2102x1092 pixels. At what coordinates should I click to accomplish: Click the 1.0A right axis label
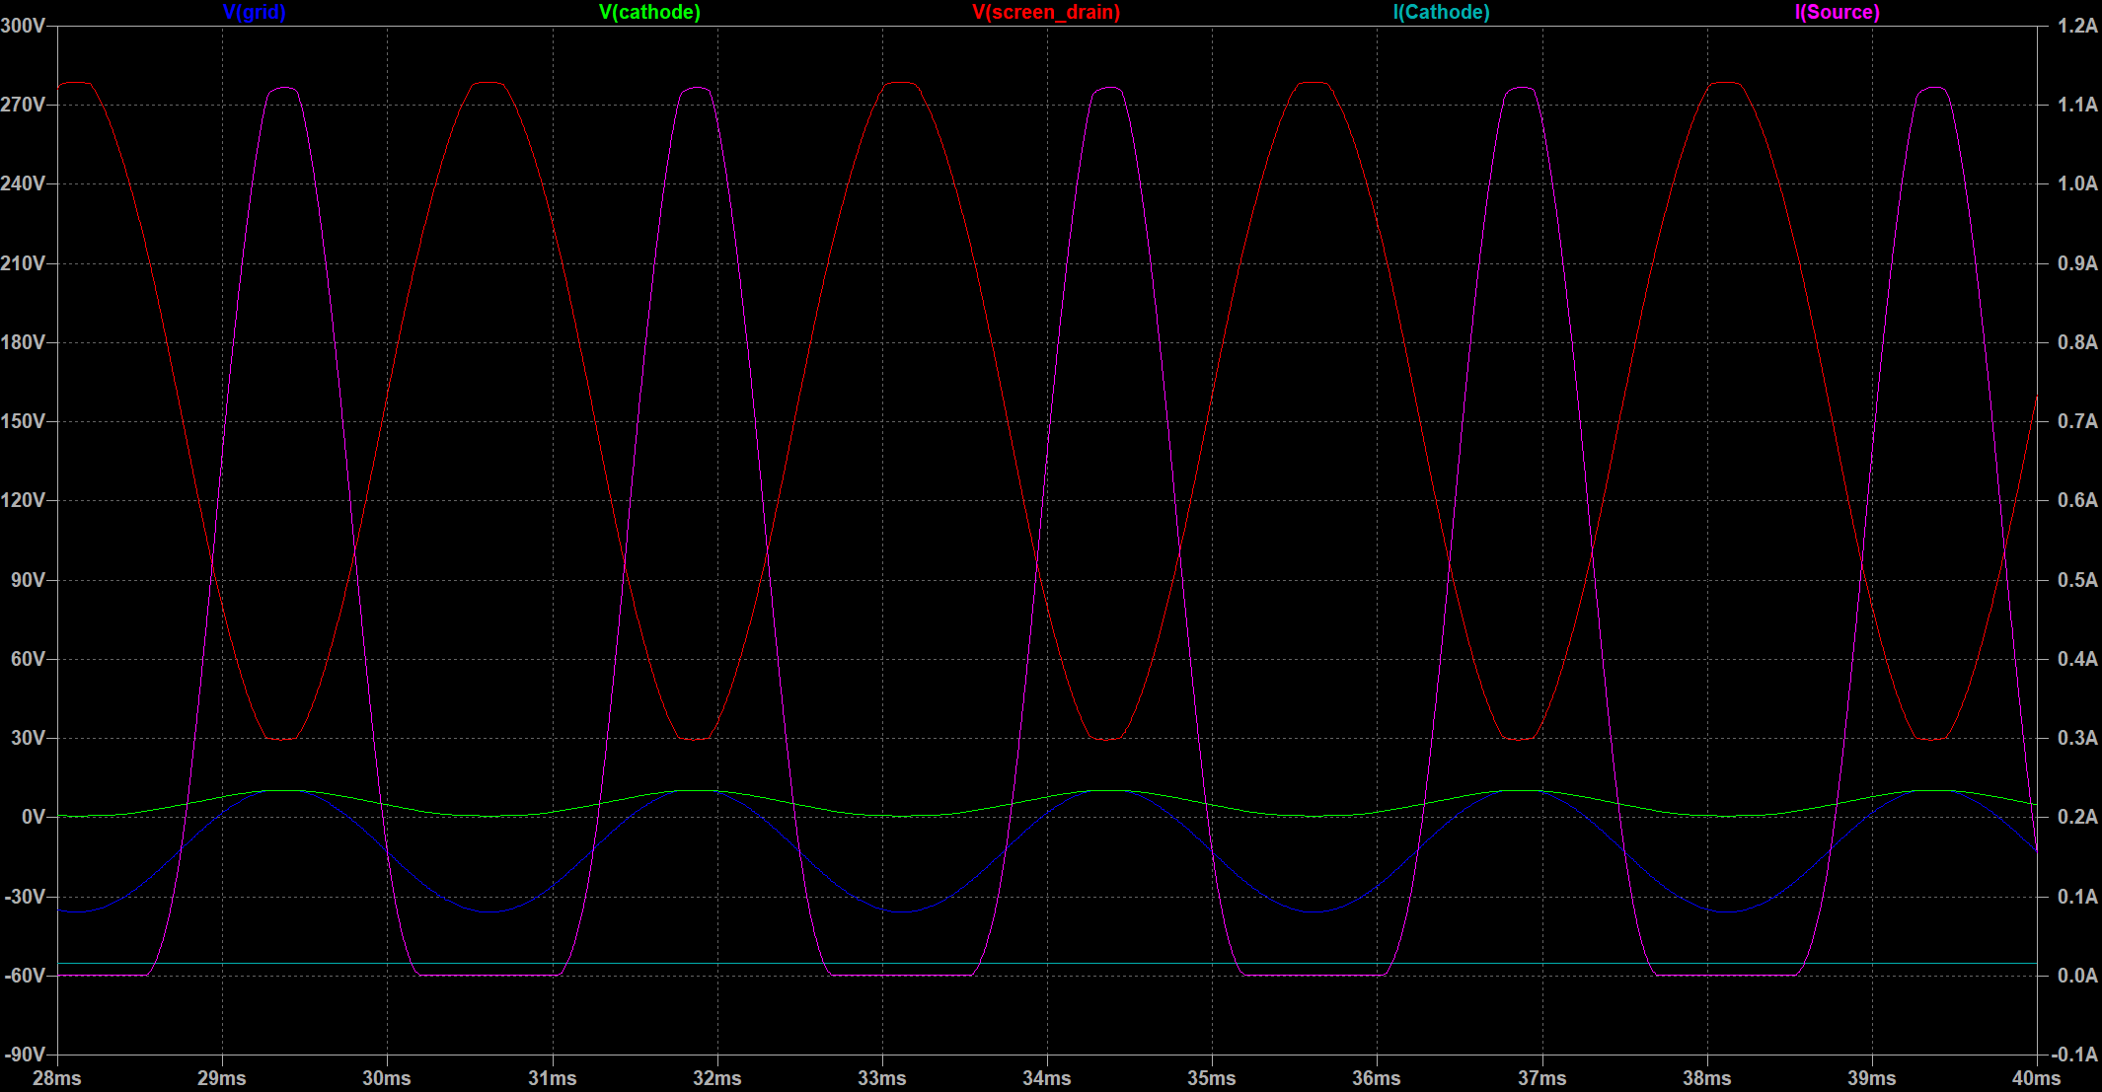coord(2077,183)
